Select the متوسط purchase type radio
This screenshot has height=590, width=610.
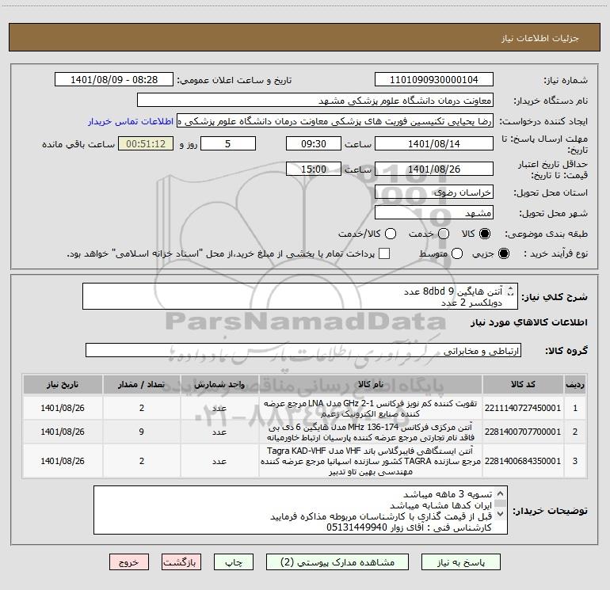click(x=457, y=253)
